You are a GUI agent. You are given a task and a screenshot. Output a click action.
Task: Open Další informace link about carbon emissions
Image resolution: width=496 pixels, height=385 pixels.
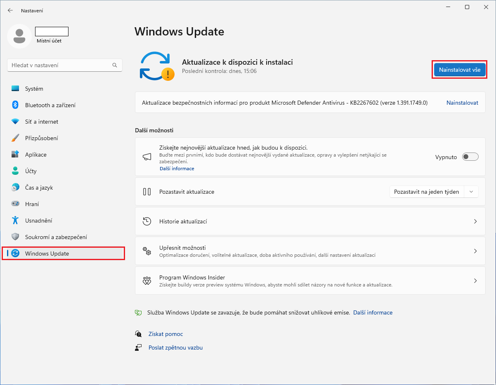tap(373, 313)
